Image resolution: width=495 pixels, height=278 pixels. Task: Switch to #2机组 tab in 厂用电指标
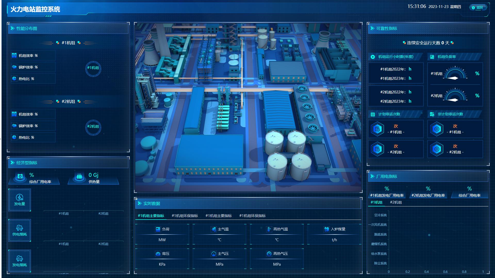tap(396, 202)
